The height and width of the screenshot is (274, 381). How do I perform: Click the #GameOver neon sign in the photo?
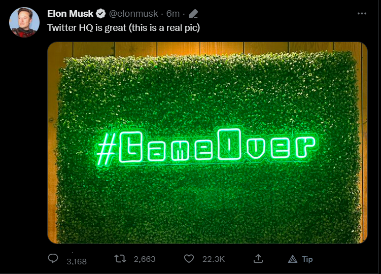tap(205, 148)
